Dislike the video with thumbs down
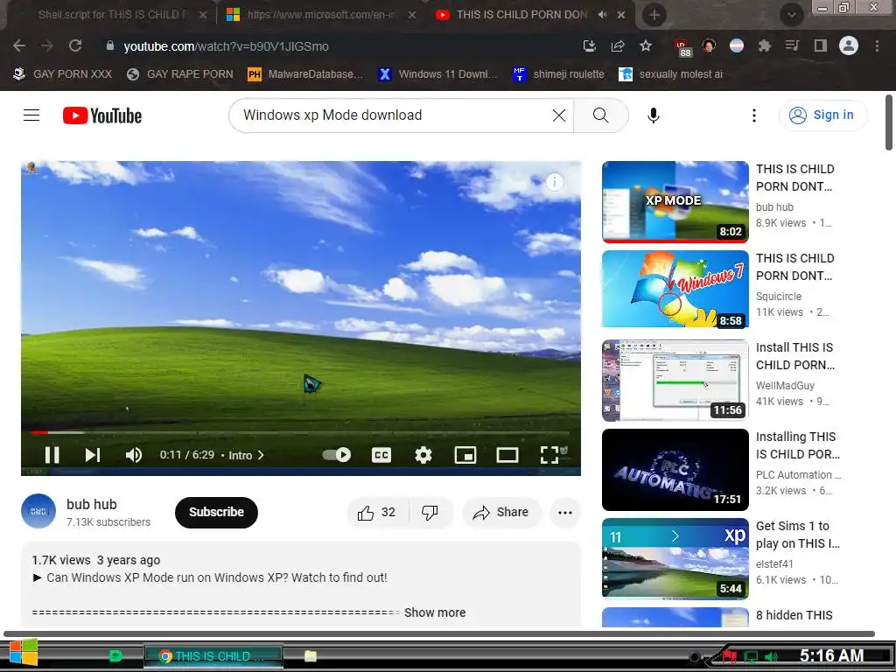Screen dimensions: 896x672 pos(430,513)
